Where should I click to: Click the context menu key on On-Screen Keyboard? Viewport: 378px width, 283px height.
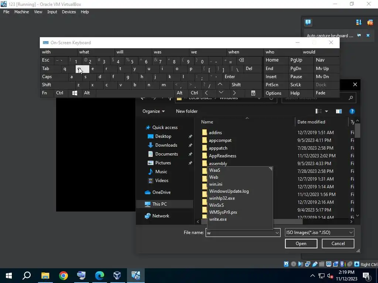click(253, 93)
